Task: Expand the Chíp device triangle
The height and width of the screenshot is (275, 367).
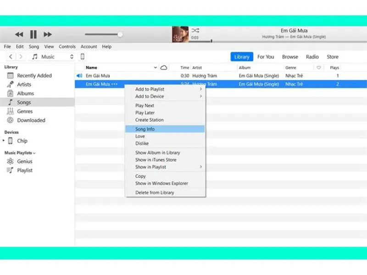Action: pyautogui.click(x=4, y=141)
